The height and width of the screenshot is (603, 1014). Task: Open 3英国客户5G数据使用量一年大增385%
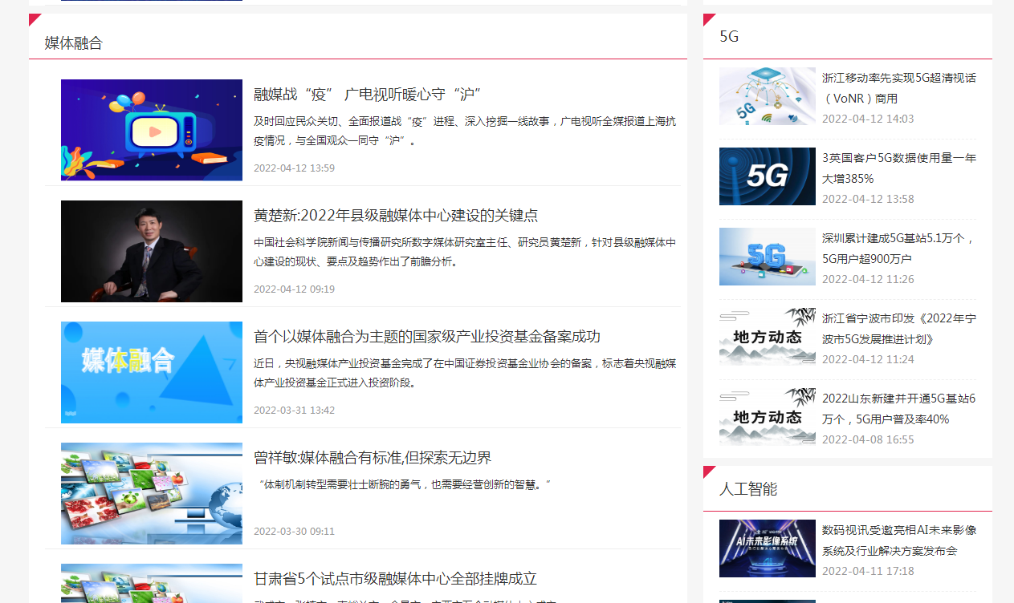(x=899, y=168)
